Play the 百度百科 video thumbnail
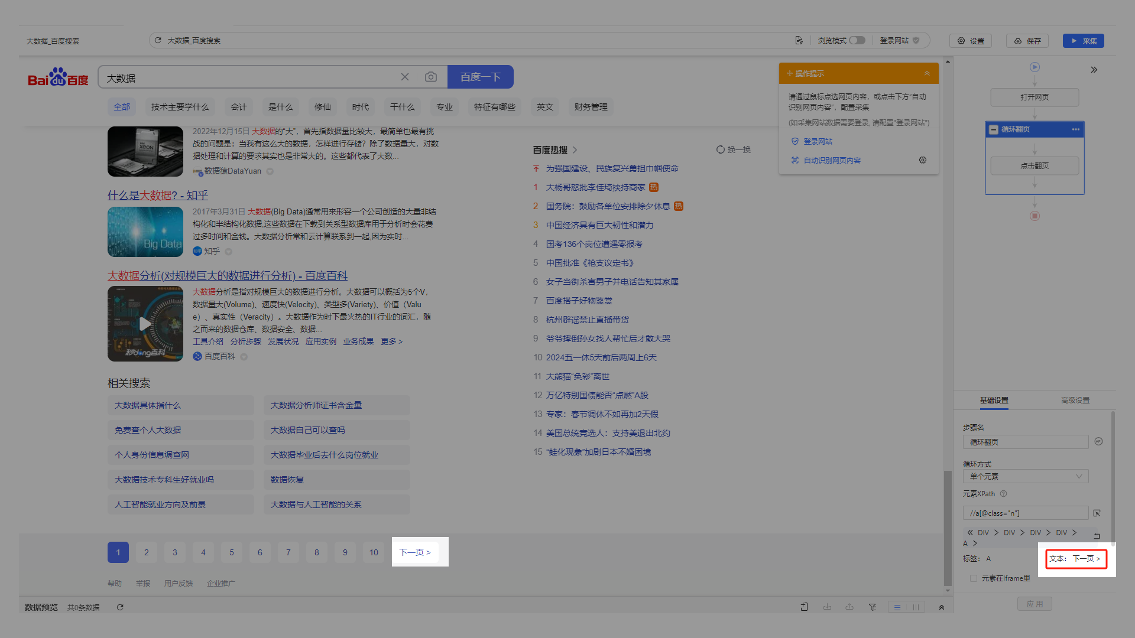Viewport: 1135px width, 638px height. (x=145, y=324)
